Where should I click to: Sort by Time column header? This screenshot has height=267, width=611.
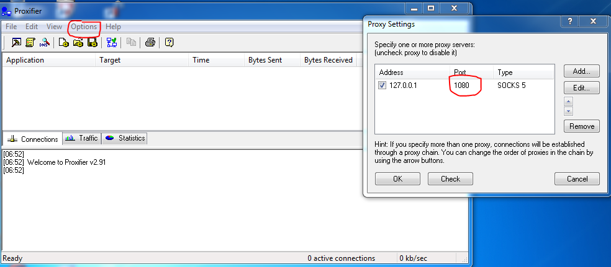point(216,60)
